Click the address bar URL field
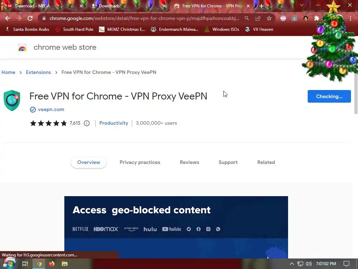This screenshot has height=269, width=358. (x=144, y=18)
